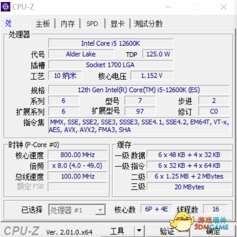237x237 pixels.
Task: Click the MMX, SSE instruction set list
Action: tap(139, 126)
